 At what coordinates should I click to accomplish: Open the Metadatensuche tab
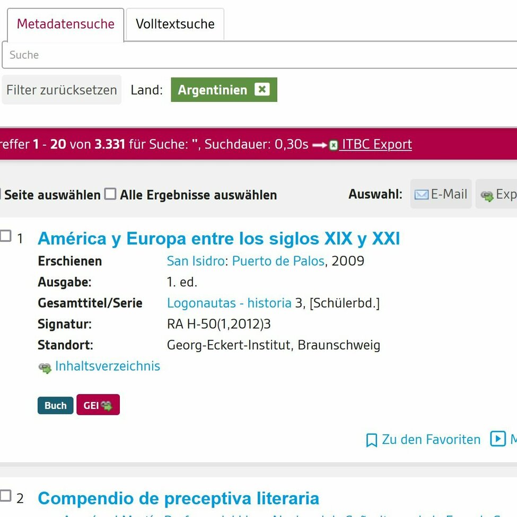pyautogui.click(x=65, y=24)
